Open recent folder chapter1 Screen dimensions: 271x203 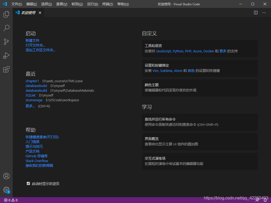click(x=32, y=81)
